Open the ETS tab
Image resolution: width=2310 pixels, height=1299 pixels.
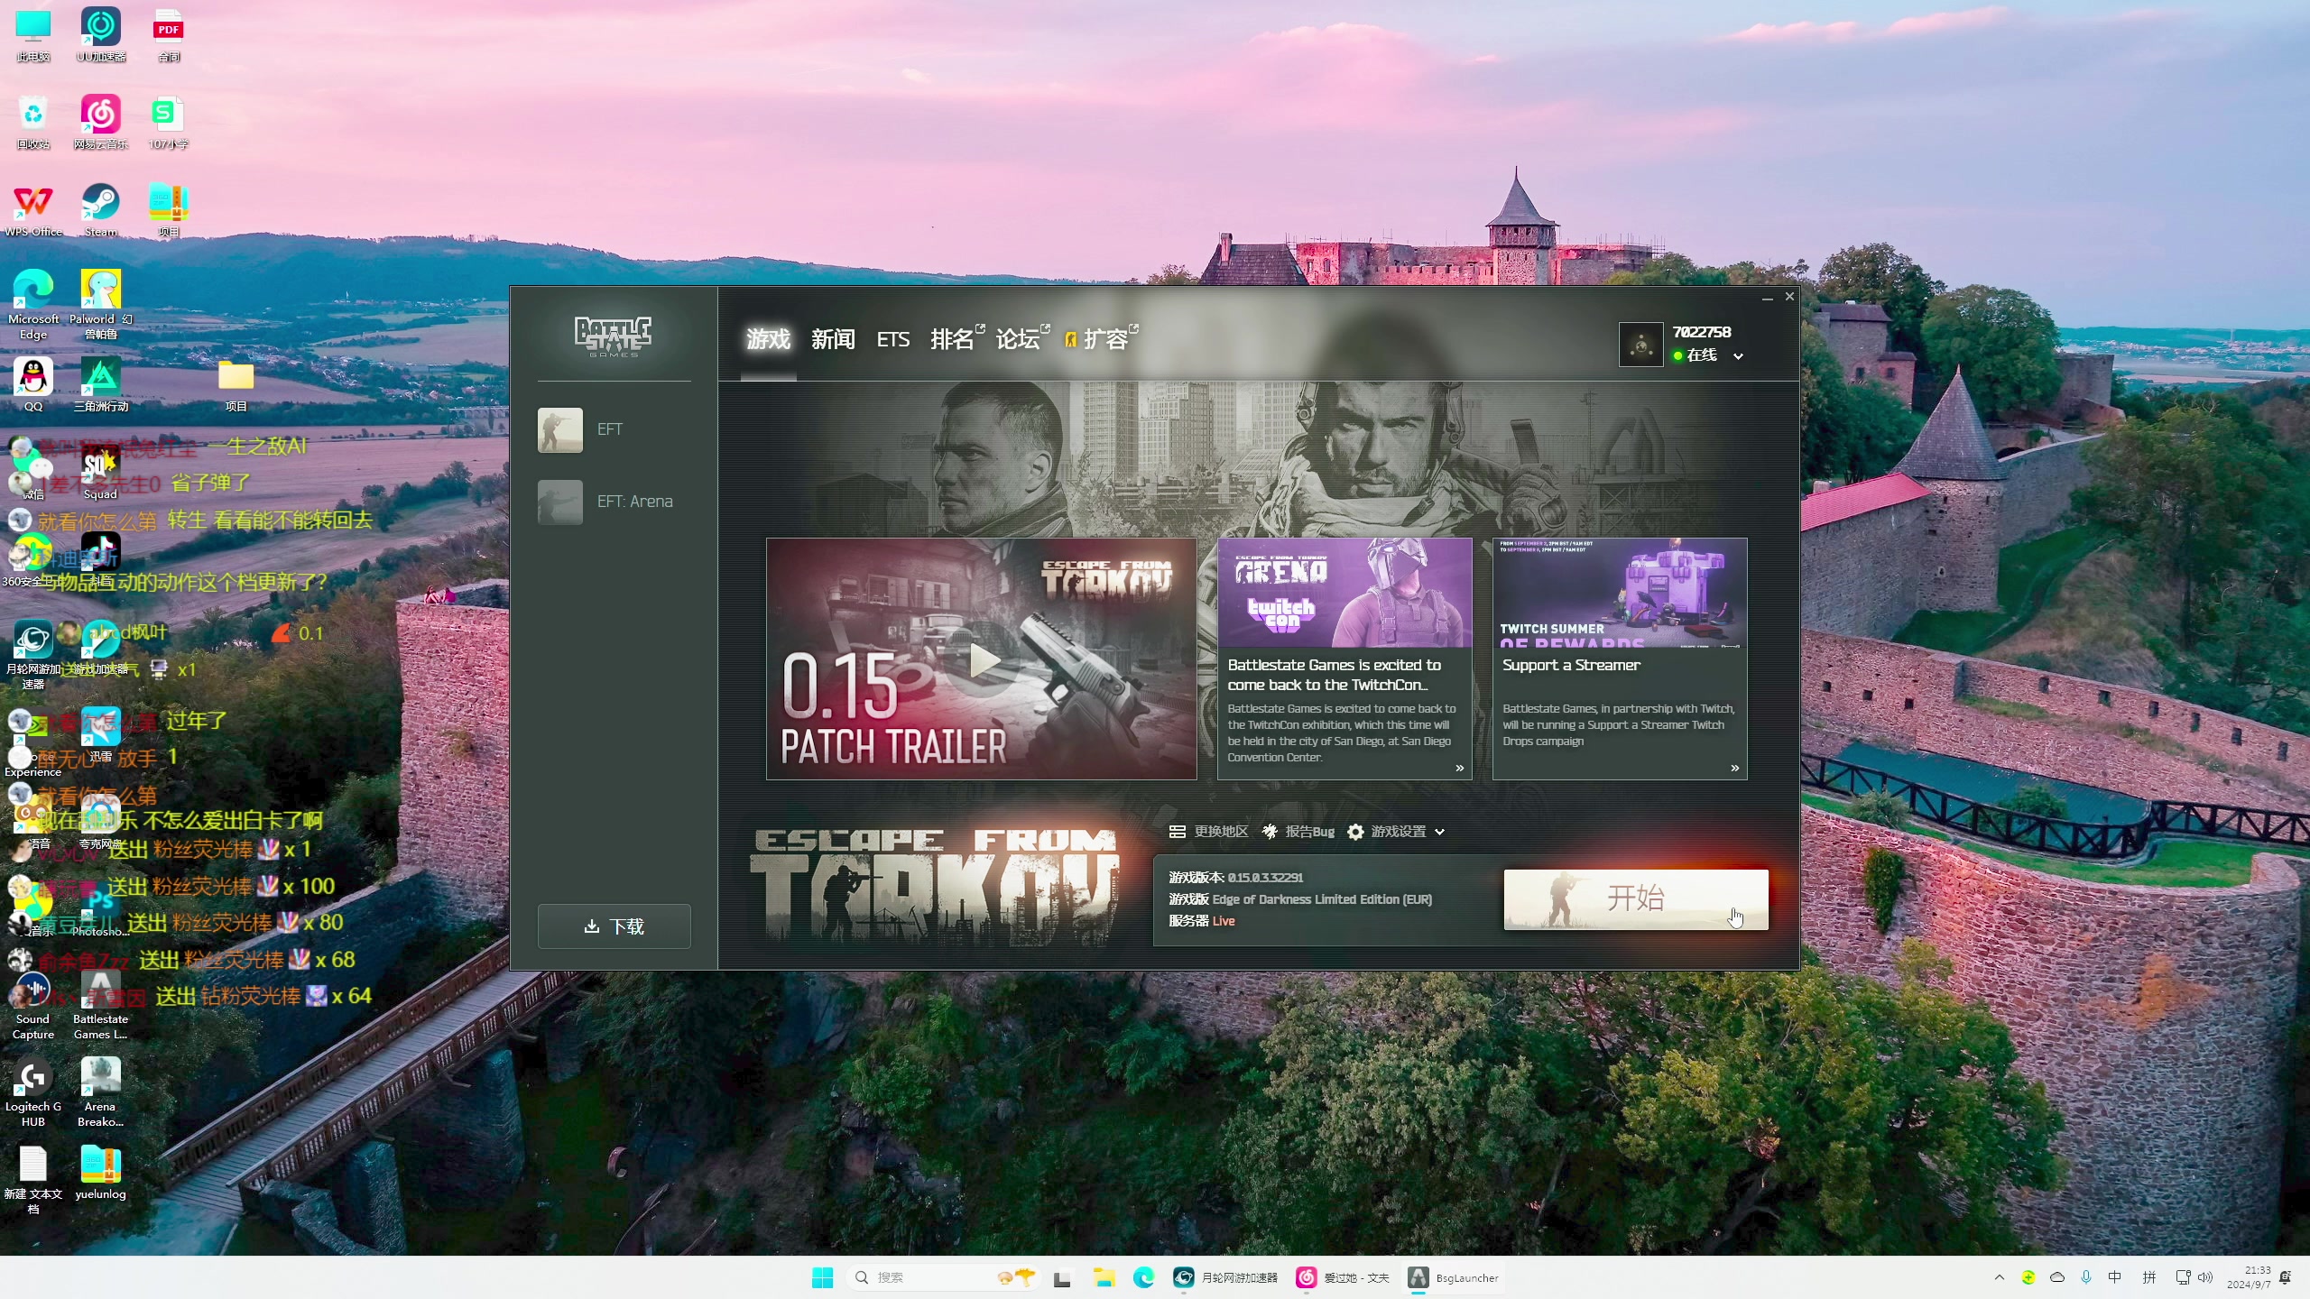pyautogui.click(x=893, y=339)
